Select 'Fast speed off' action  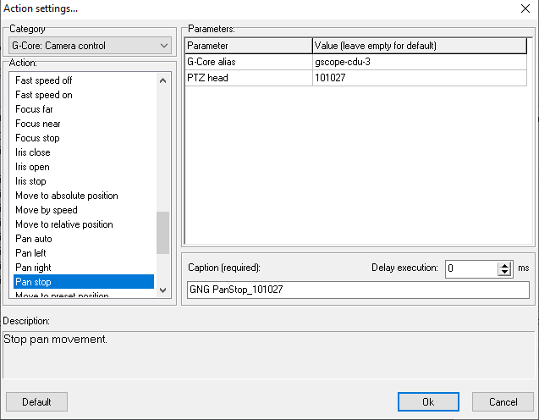(x=43, y=80)
